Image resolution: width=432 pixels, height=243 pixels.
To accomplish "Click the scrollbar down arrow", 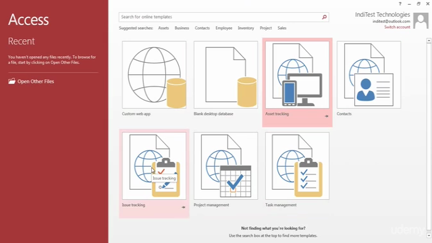I will point(429,236).
